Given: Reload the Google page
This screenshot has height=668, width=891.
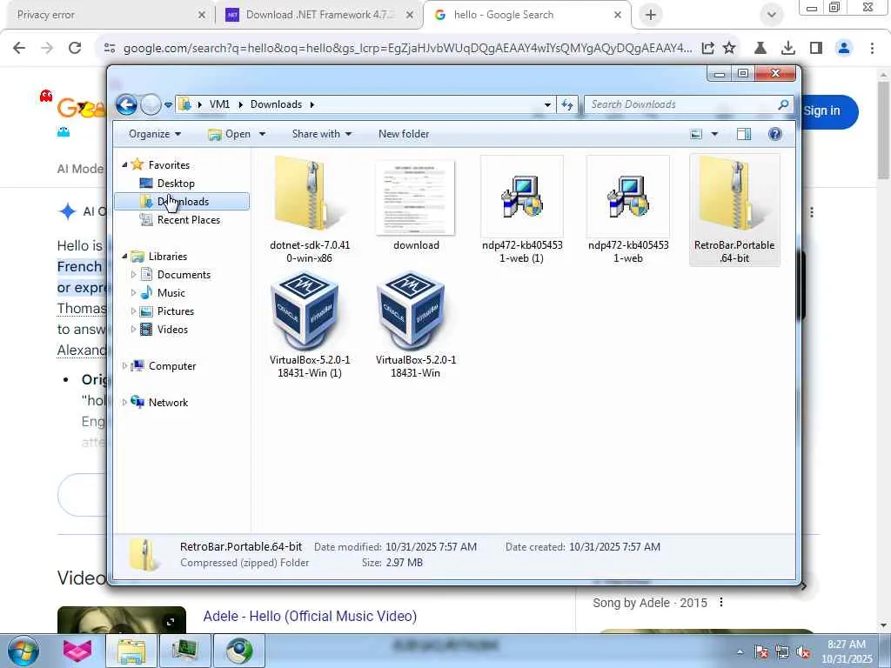Looking at the screenshot, I should [x=75, y=49].
